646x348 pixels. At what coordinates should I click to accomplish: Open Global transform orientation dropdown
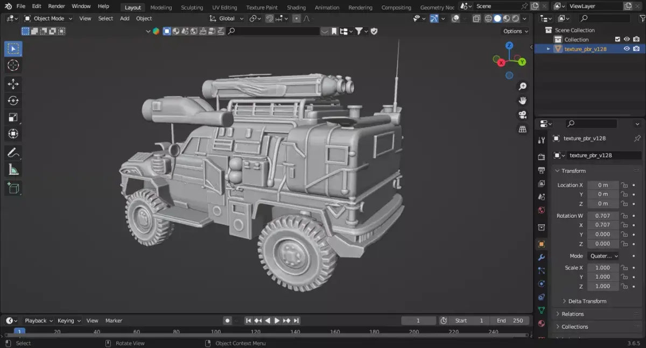point(227,18)
